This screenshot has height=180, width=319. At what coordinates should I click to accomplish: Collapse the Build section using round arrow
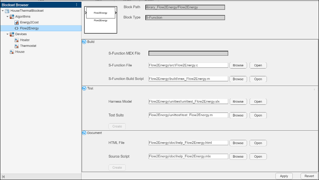click(84, 42)
